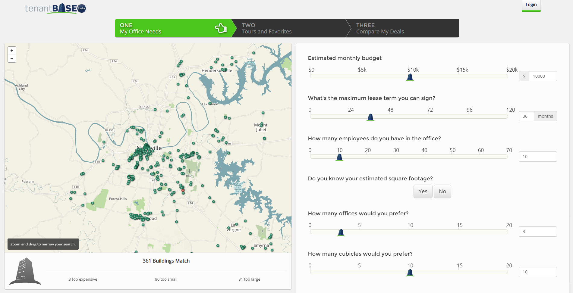Viewport: 573px width, 293px height.
Task: Click the pointing hand icon in step one
Action: [221, 28]
